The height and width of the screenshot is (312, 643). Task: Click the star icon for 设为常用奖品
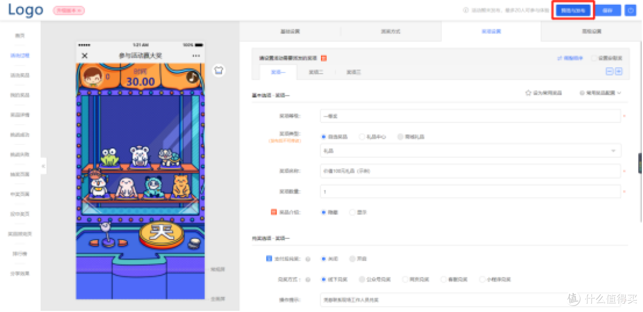tap(528, 93)
